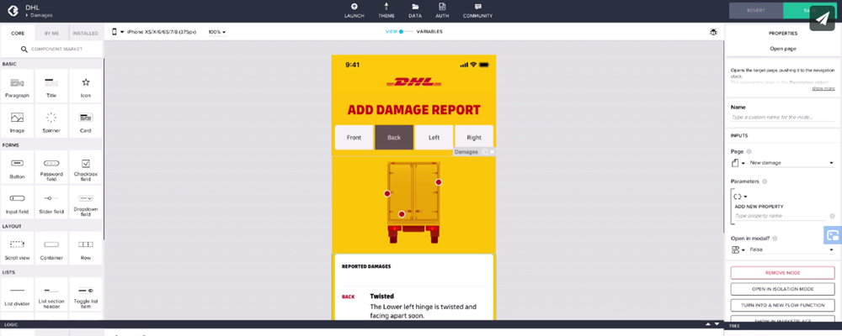Select the Back tab in app preview
Screen dimensions: 842x336
[394, 138]
